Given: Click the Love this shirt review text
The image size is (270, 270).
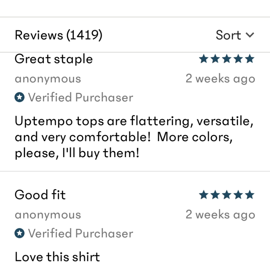Looking at the screenshot, I should point(57,257).
